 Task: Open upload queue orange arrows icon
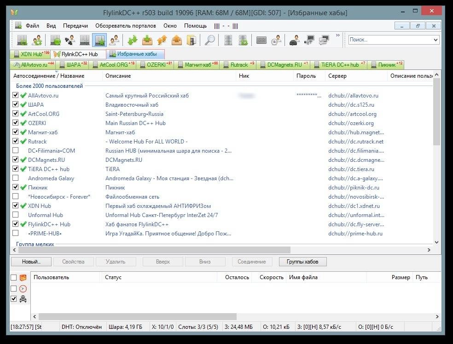(162, 40)
